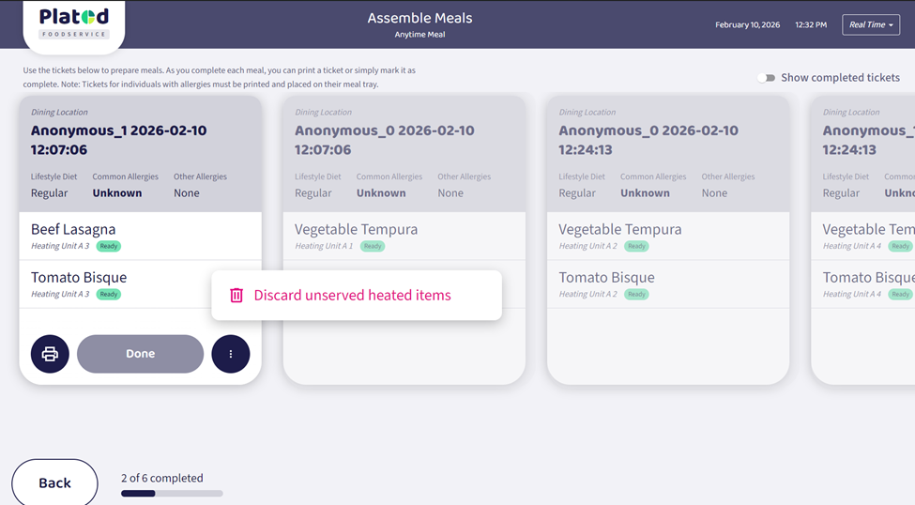Click the Tomato Bisque item in first ticket
The width and height of the screenshot is (915, 505).
coord(79,278)
